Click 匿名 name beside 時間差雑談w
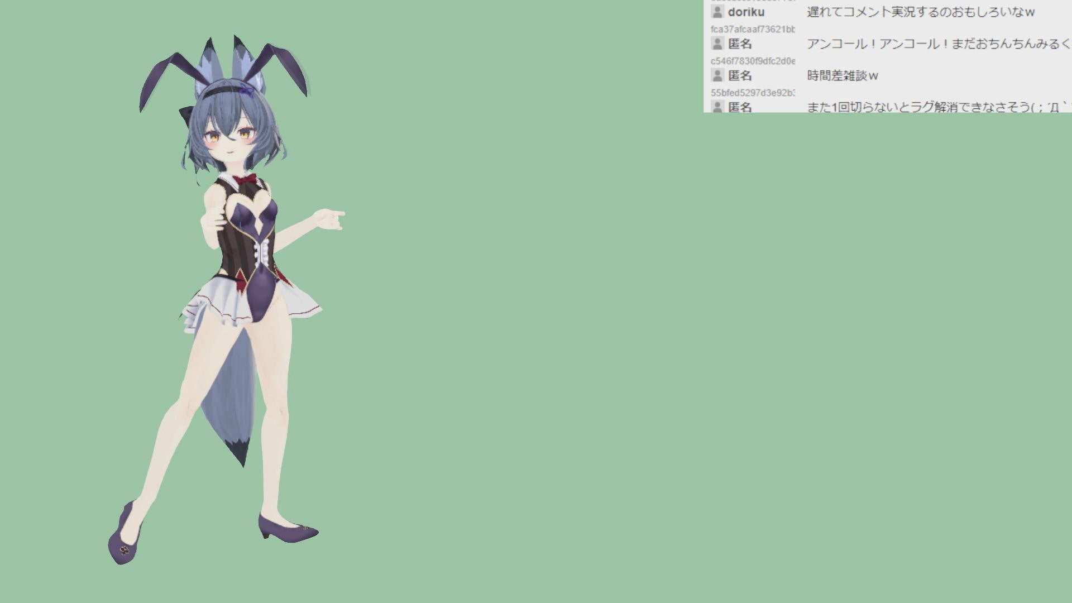This screenshot has width=1072, height=603. point(740,75)
